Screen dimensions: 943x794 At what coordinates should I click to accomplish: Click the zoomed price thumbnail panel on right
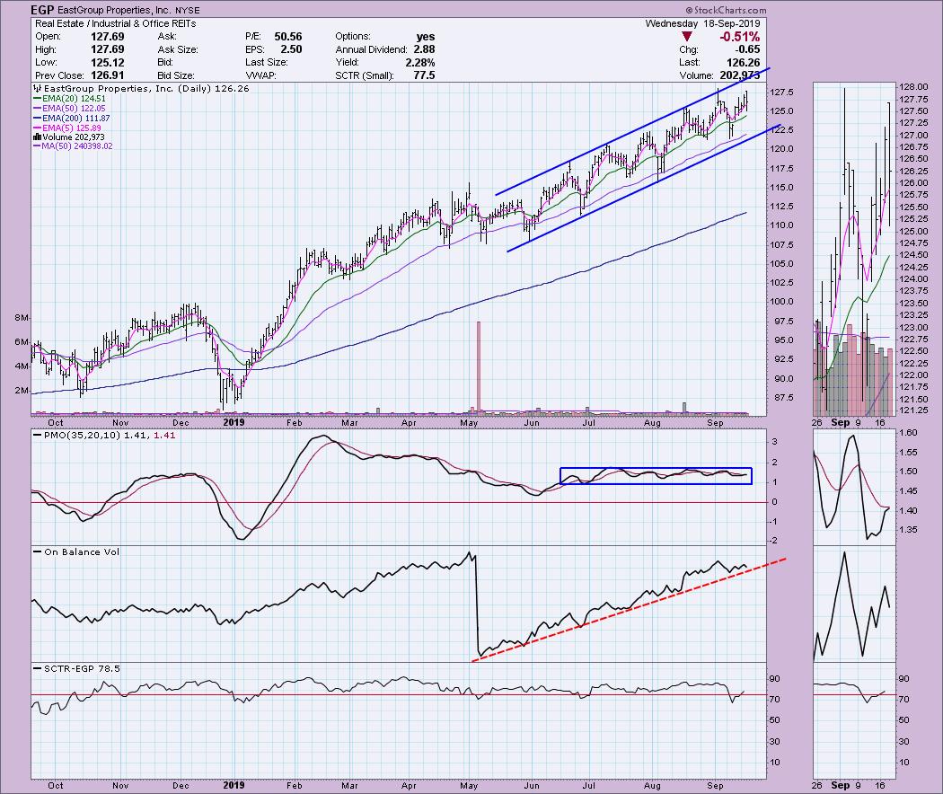853,247
